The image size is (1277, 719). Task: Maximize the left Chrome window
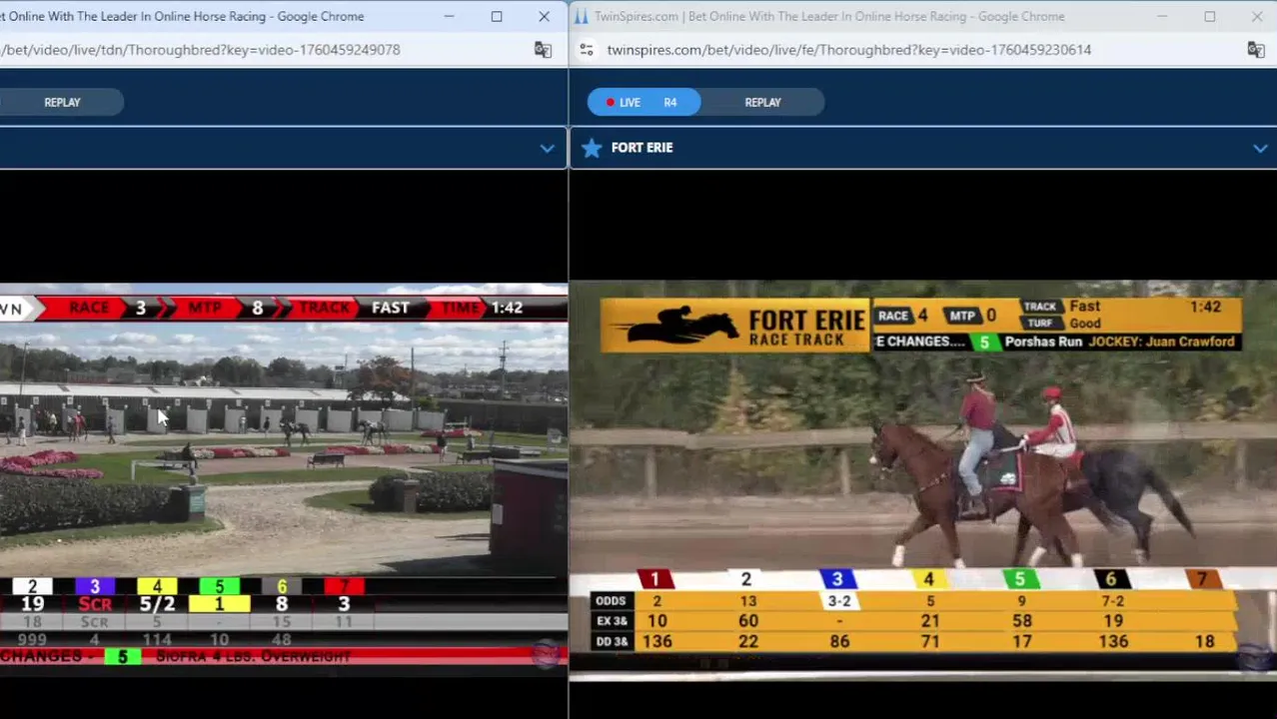point(497,16)
